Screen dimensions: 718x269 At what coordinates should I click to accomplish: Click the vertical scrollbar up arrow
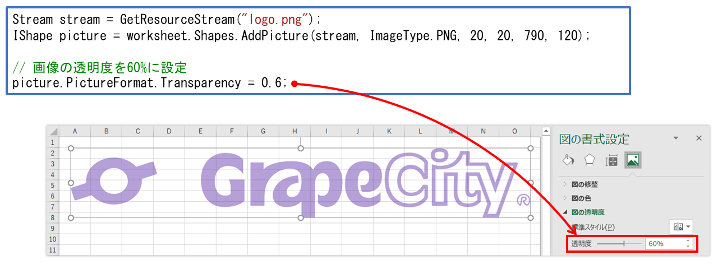(x=546, y=132)
